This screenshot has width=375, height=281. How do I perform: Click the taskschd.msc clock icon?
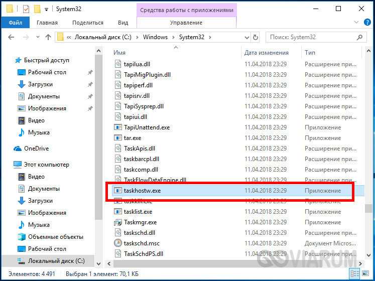[117, 243]
